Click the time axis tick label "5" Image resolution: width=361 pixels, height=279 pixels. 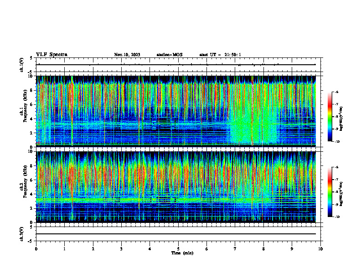click(x=178, y=249)
